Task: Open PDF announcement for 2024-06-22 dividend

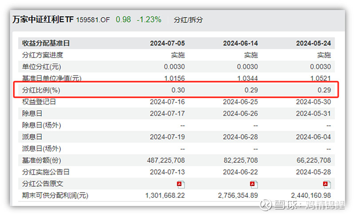Action: [254, 184]
